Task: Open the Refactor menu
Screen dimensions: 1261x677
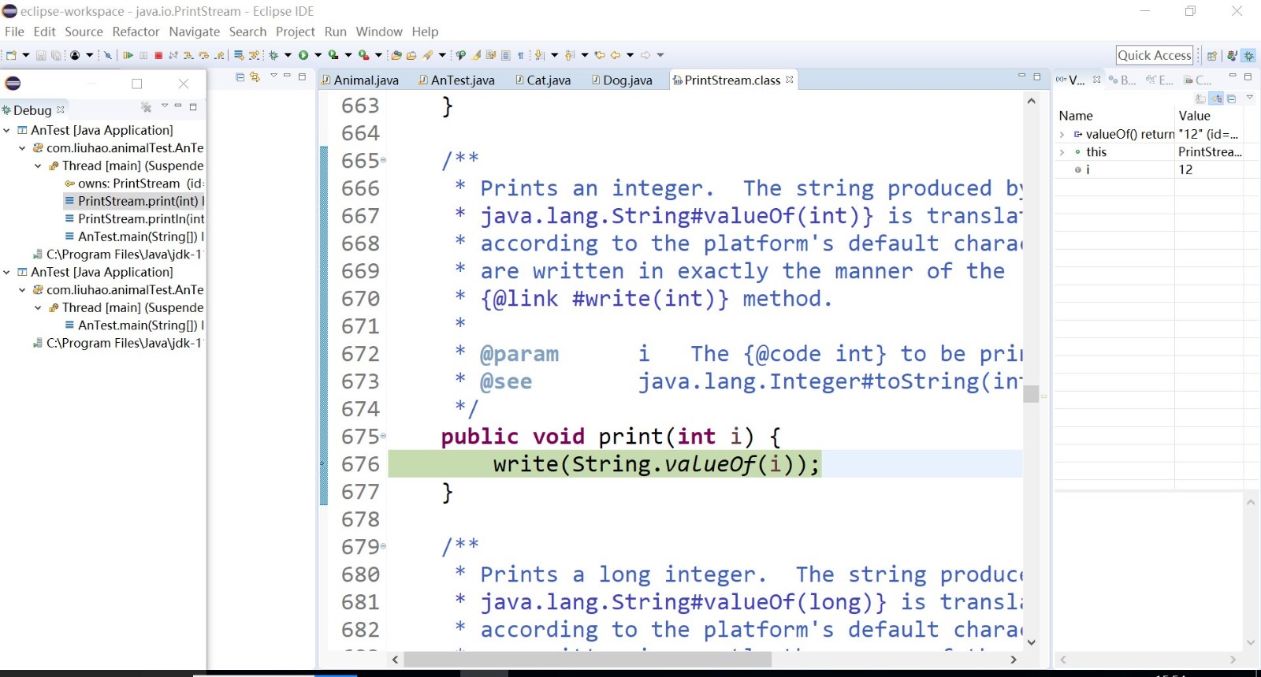Action: tap(136, 32)
